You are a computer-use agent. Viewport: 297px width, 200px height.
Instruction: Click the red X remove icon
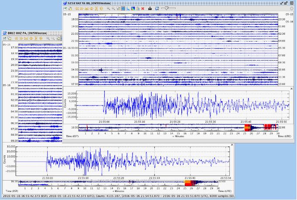pos(143,8)
